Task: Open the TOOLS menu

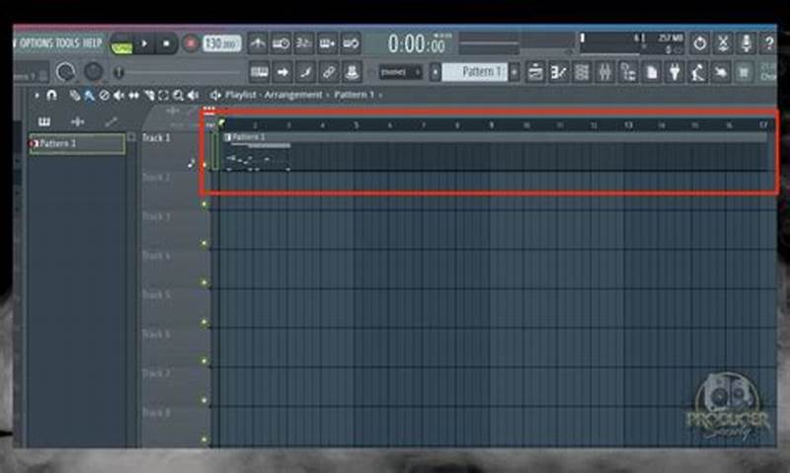Action: pyautogui.click(x=67, y=43)
